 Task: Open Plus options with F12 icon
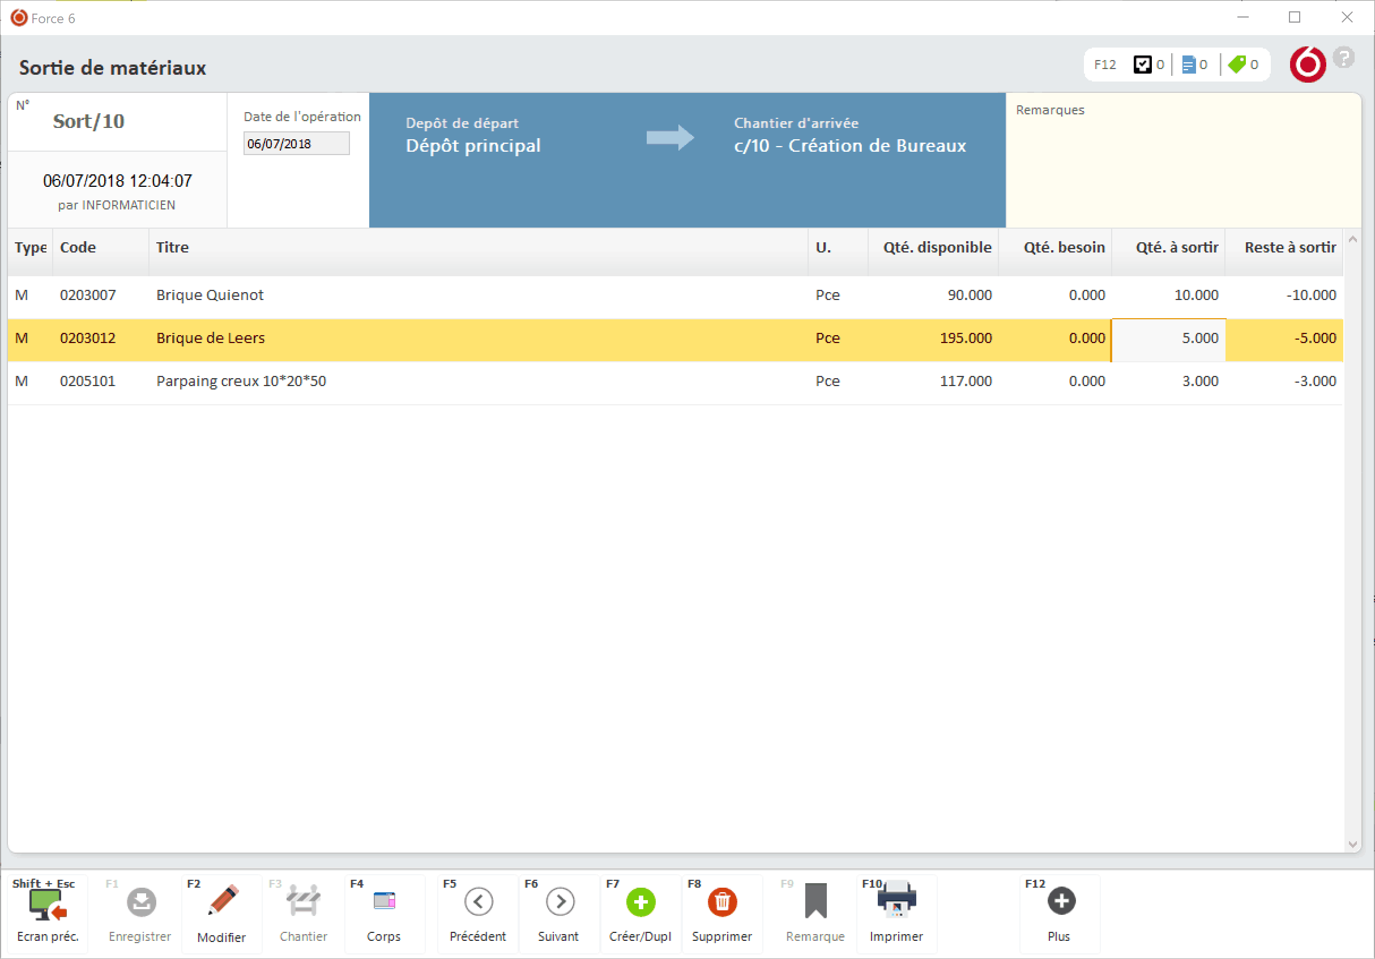pyautogui.click(x=1061, y=901)
